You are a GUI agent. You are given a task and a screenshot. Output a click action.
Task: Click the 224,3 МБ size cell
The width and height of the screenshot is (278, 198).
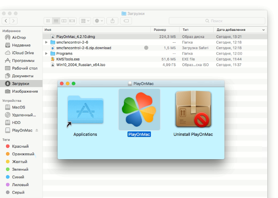pos(167,36)
